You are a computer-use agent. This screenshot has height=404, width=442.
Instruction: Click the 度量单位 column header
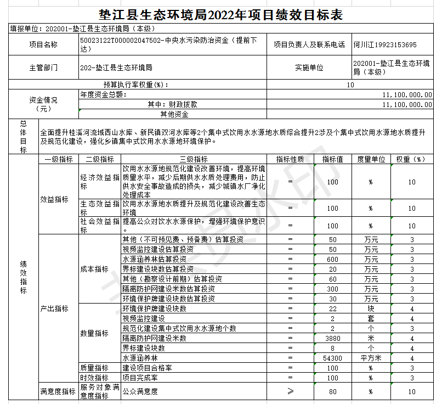[371, 159]
